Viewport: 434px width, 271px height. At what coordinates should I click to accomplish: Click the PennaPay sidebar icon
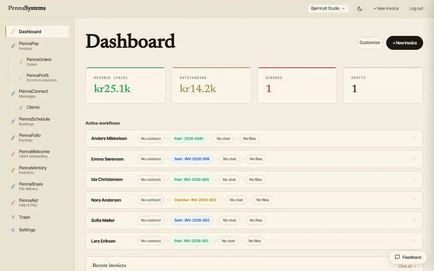point(13,46)
